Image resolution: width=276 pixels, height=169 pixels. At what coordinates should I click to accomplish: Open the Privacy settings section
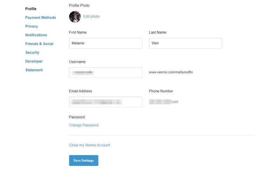(31, 26)
